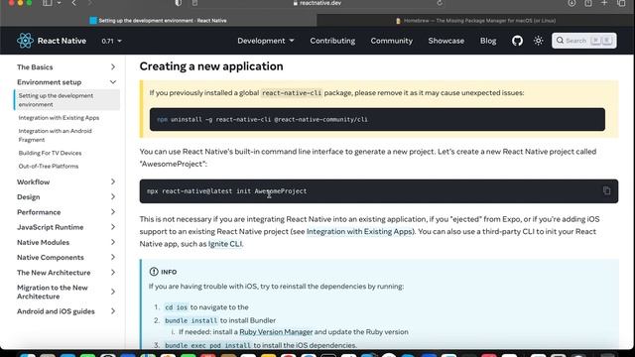Open the Showcase nav item
The height and width of the screenshot is (357, 635).
pyautogui.click(x=446, y=41)
